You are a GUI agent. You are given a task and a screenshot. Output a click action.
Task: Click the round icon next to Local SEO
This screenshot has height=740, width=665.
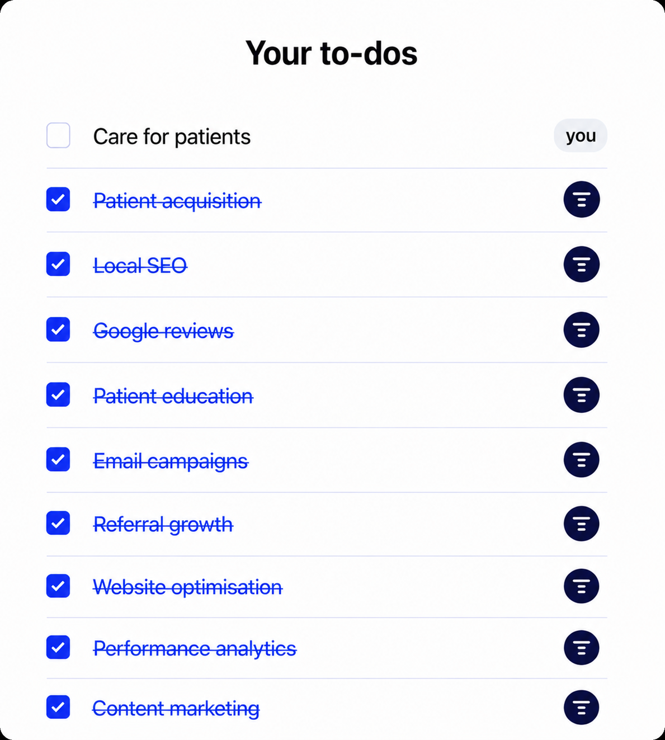[581, 265]
